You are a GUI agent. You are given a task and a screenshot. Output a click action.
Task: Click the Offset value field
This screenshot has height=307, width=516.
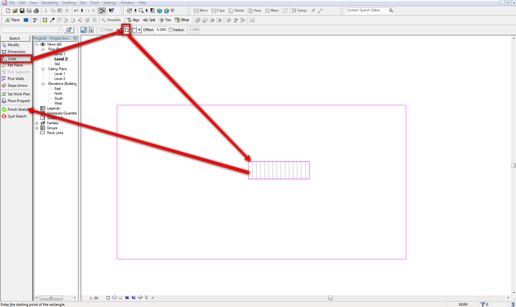[161, 30]
